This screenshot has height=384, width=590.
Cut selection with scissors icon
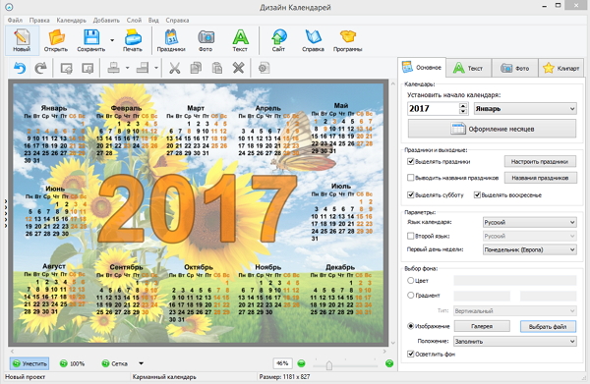coord(174,68)
